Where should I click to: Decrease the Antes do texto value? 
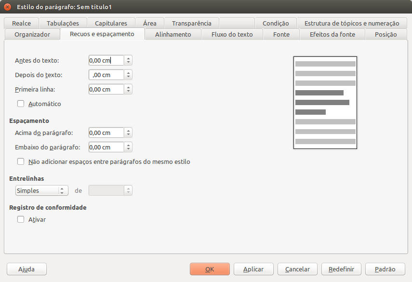pyautogui.click(x=128, y=63)
